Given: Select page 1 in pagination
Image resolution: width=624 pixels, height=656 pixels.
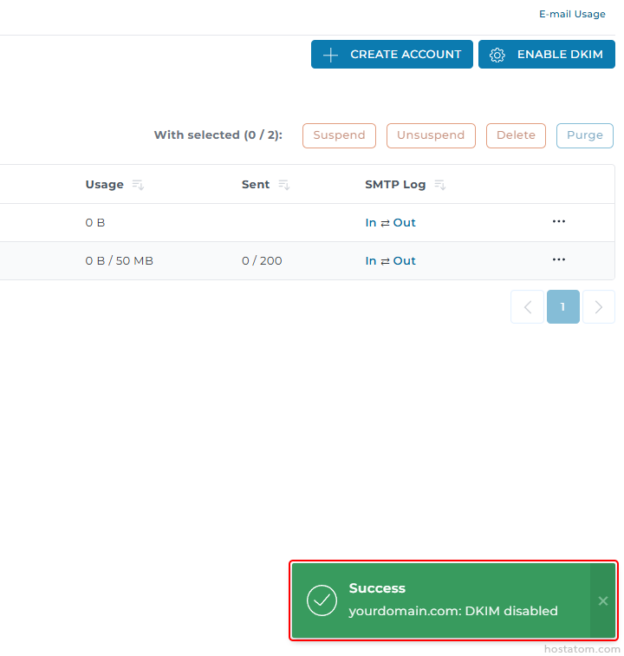Looking at the screenshot, I should pos(562,307).
